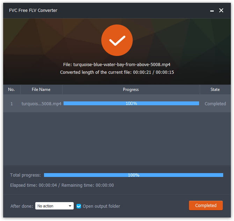Click the Total progress bar
234x221 pixels.
[x=133, y=175]
